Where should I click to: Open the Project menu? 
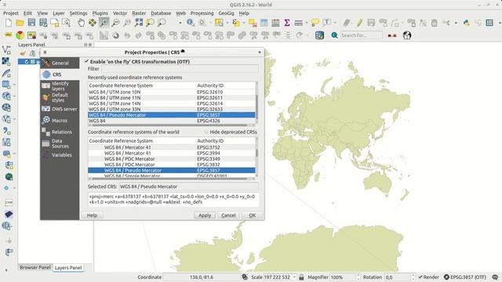pyautogui.click(x=10, y=13)
